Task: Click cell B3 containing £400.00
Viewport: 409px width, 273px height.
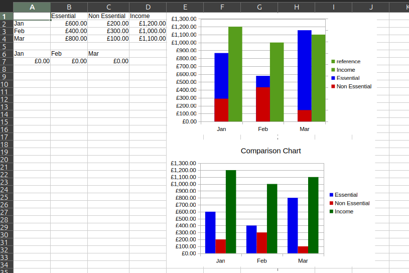Action: 69,31
